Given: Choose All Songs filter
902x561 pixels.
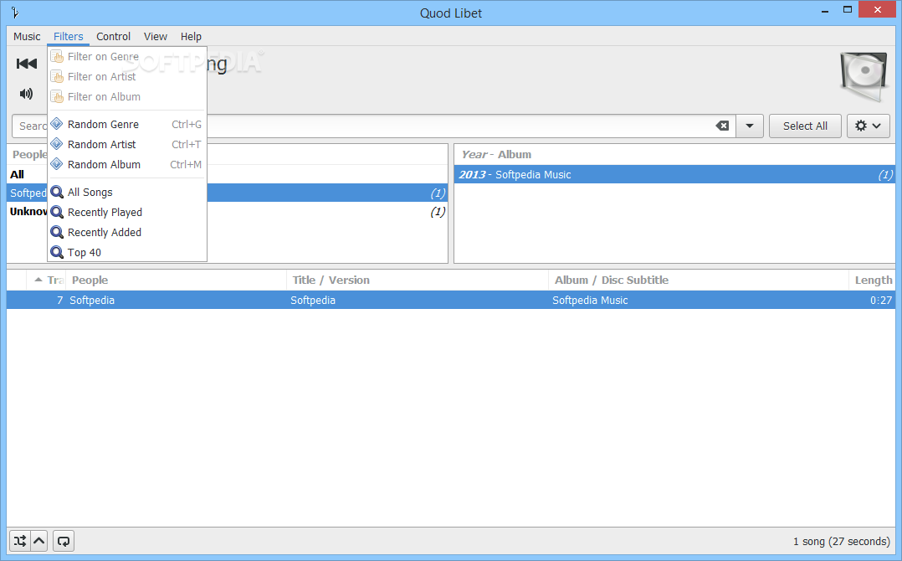Looking at the screenshot, I should point(127,193).
